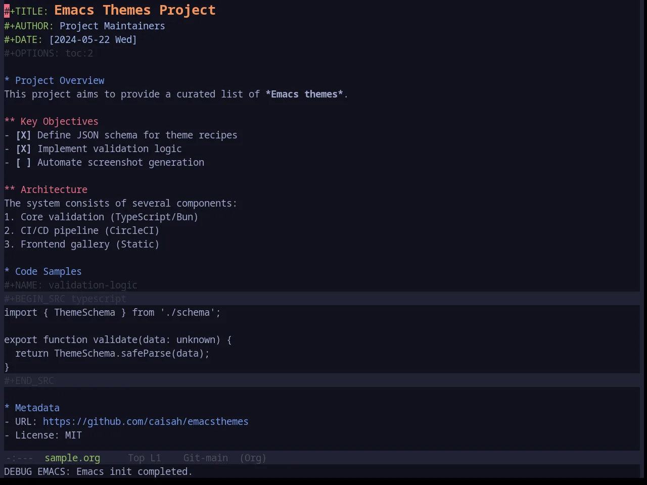Image resolution: width=647 pixels, height=485 pixels.
Task: Click the '#+DATE:' keyword
Action: coord(23,40)
